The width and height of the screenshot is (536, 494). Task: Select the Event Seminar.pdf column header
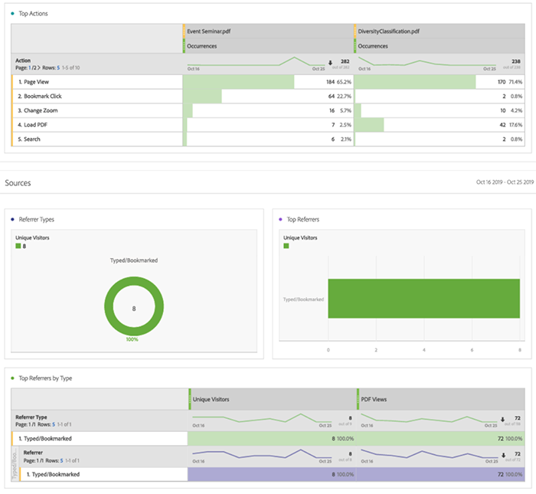211,32
